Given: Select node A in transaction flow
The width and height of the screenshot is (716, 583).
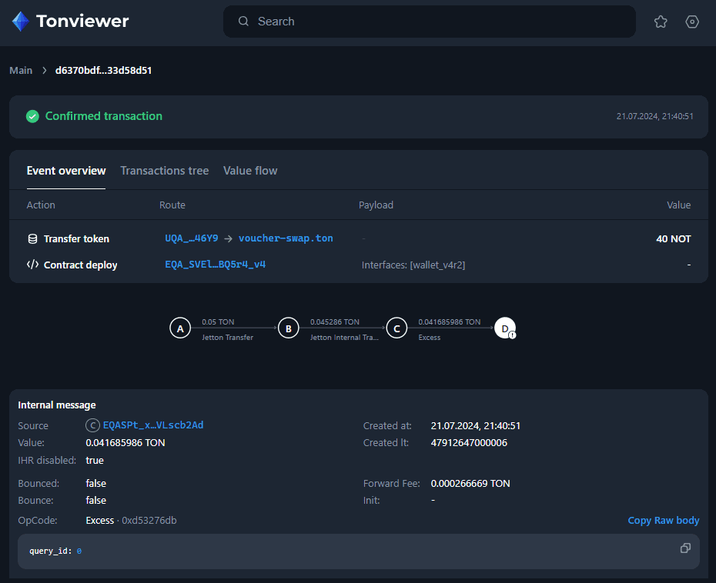Looking at the screenshot, I should point(180,328).
